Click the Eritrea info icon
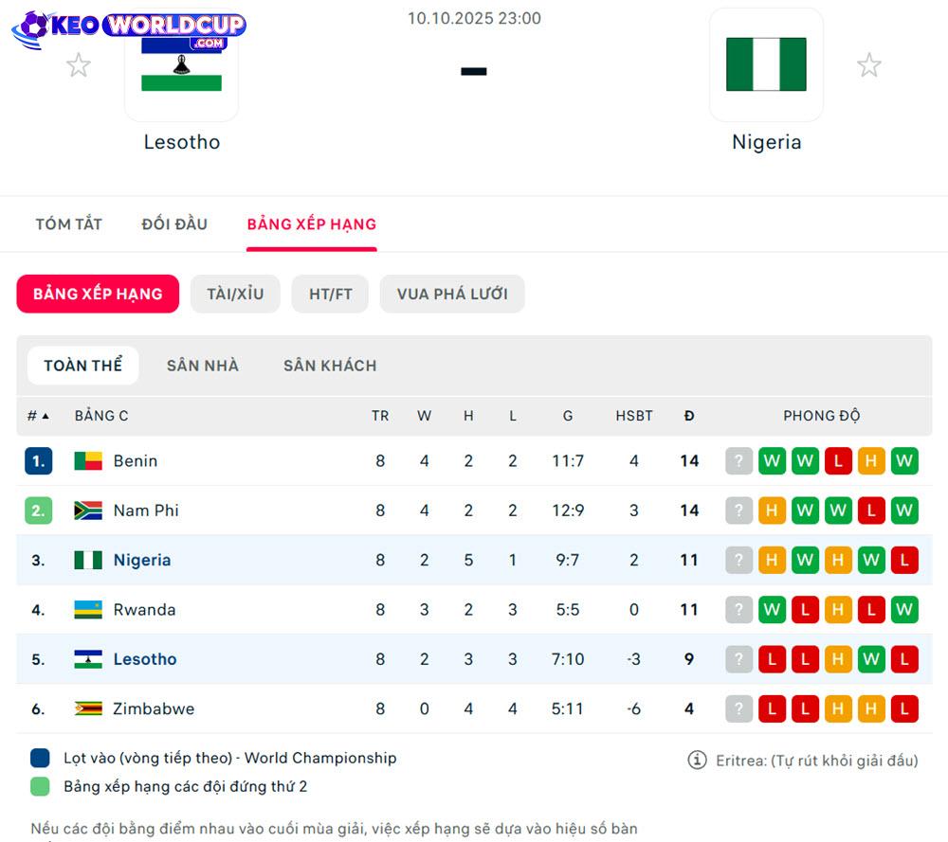Viewport: 948px width, 842px height. [x=697, y=760]
